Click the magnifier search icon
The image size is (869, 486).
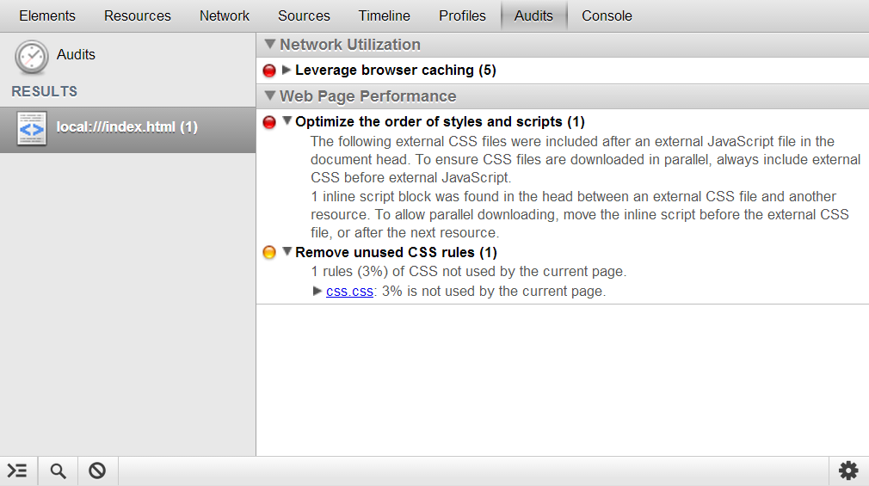click(x=58, y=471)
